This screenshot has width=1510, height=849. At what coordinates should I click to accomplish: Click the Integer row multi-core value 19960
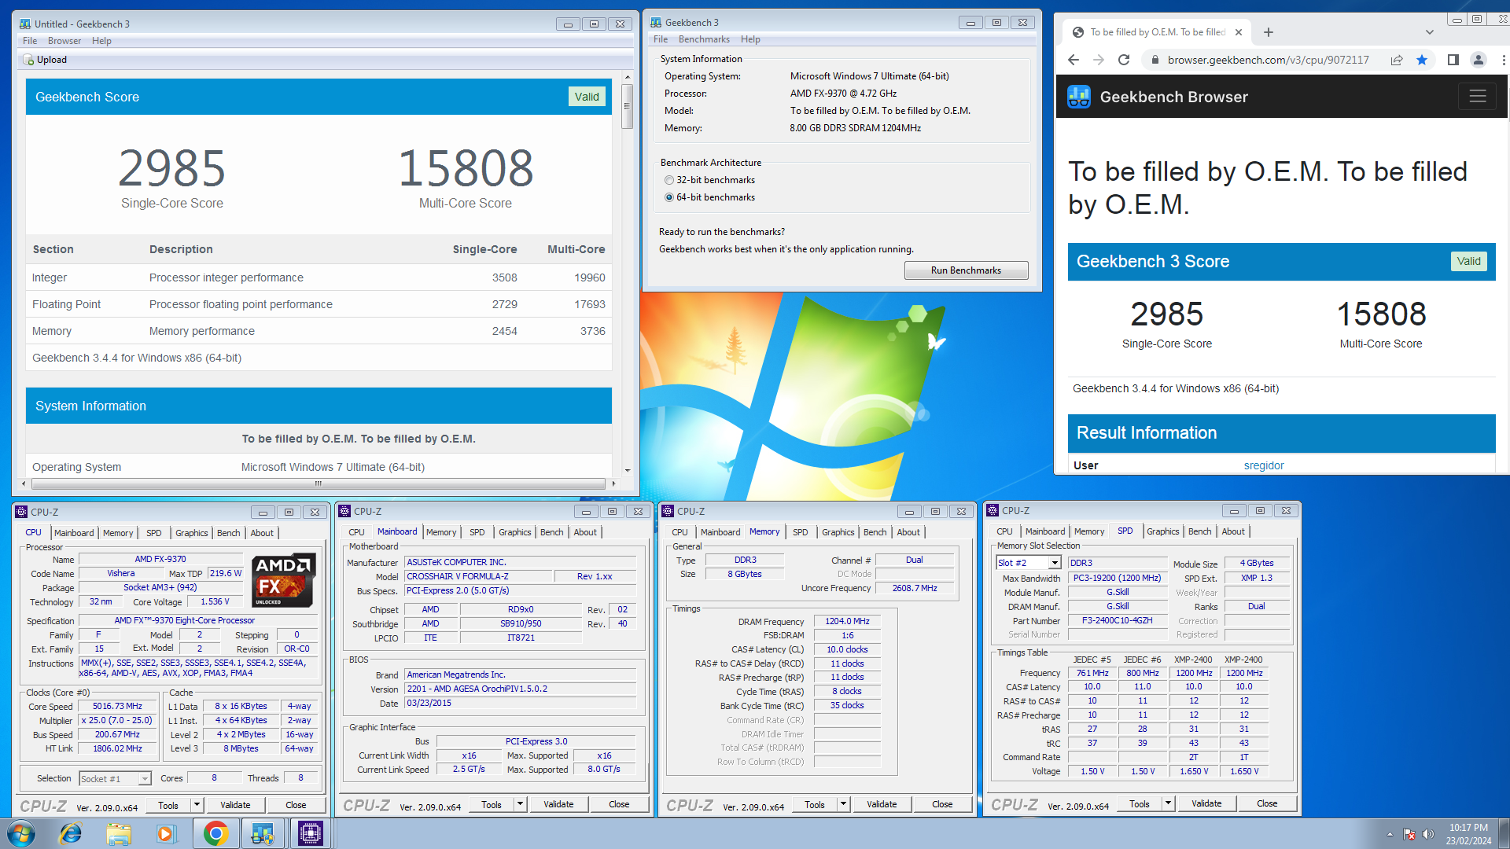590,277
